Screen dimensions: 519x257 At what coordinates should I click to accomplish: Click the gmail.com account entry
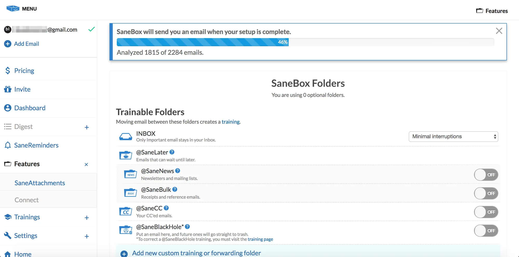pyautogui.click(x=45, y=30)
